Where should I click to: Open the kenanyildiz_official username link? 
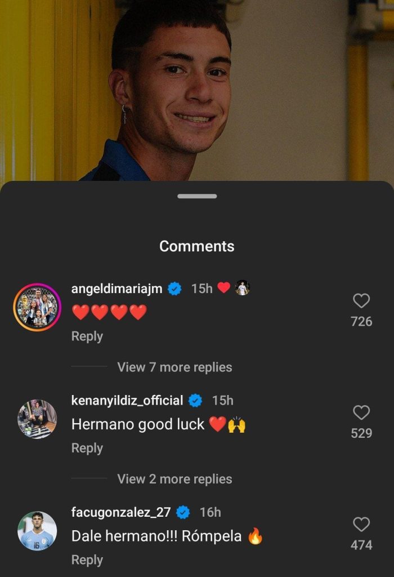tap(127, 401)
